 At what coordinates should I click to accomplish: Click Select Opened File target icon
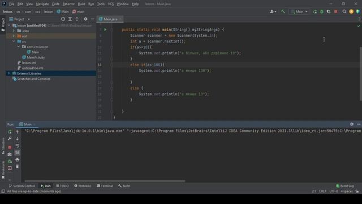(x=63, y=19)
